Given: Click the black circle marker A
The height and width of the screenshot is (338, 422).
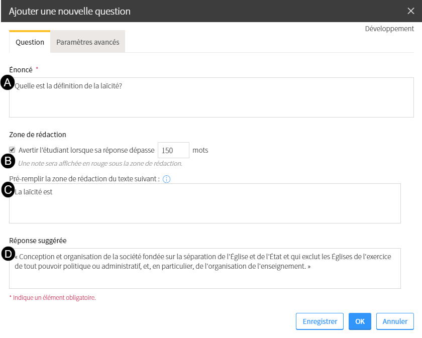Looking at the screenshot, I should pos(8,82).
